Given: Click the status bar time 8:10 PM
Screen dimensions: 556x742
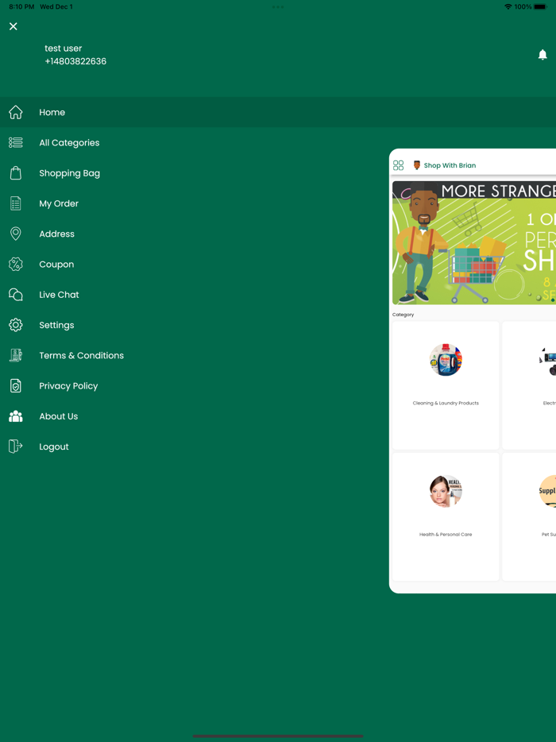Looking at the screenshot, I should (x=21, y=6).
